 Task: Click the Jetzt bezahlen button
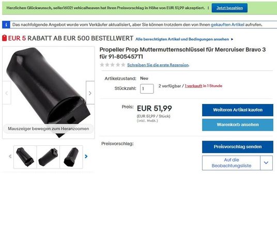(229, 8)
